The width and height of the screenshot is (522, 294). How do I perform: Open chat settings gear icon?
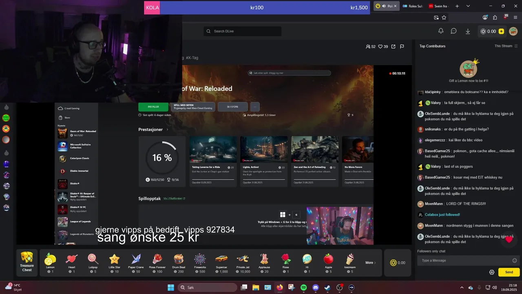[x=492, y=272]
